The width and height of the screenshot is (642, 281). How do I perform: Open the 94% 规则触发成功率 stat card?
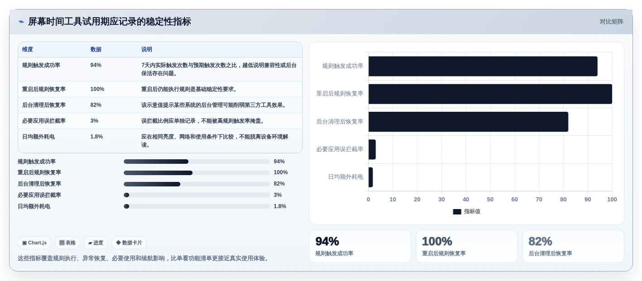tap(360, 246)
